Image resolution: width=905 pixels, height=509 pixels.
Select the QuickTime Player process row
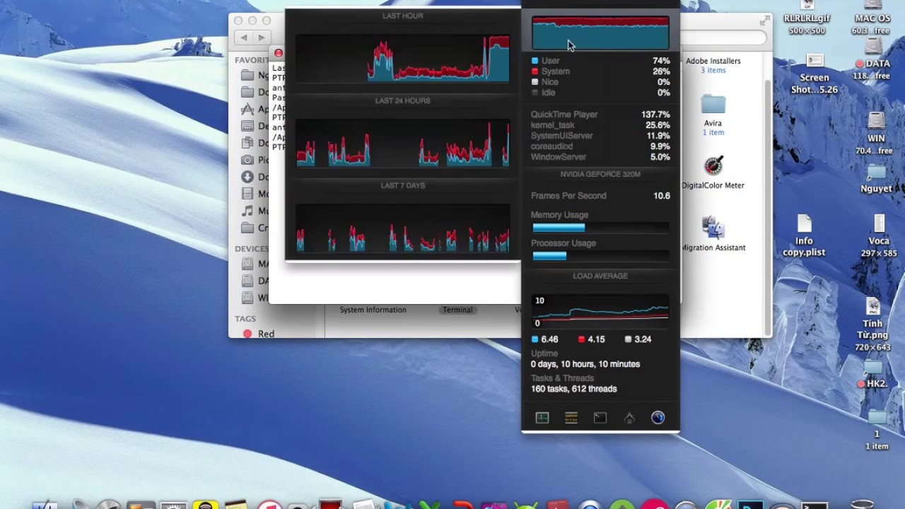tap(600, 115)
